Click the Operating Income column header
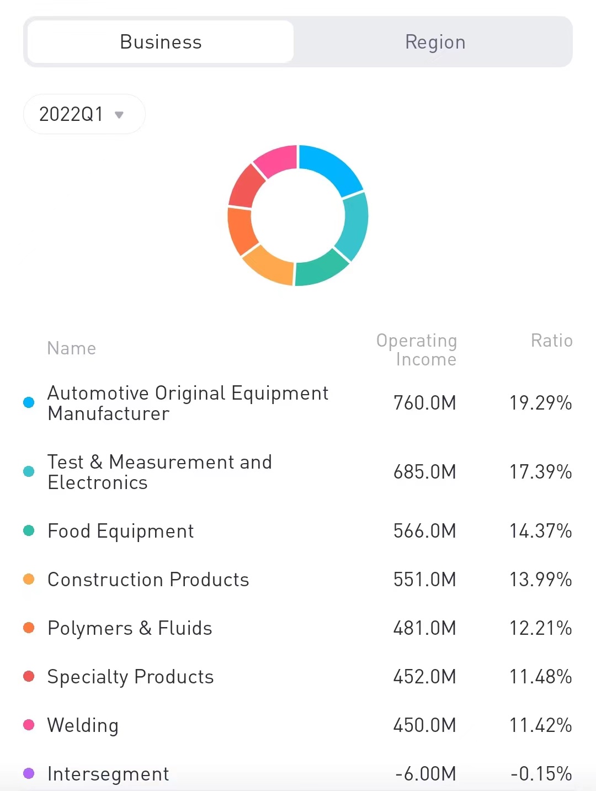The height and width of the screenshot is (791, 596). [x=417, y=349]
